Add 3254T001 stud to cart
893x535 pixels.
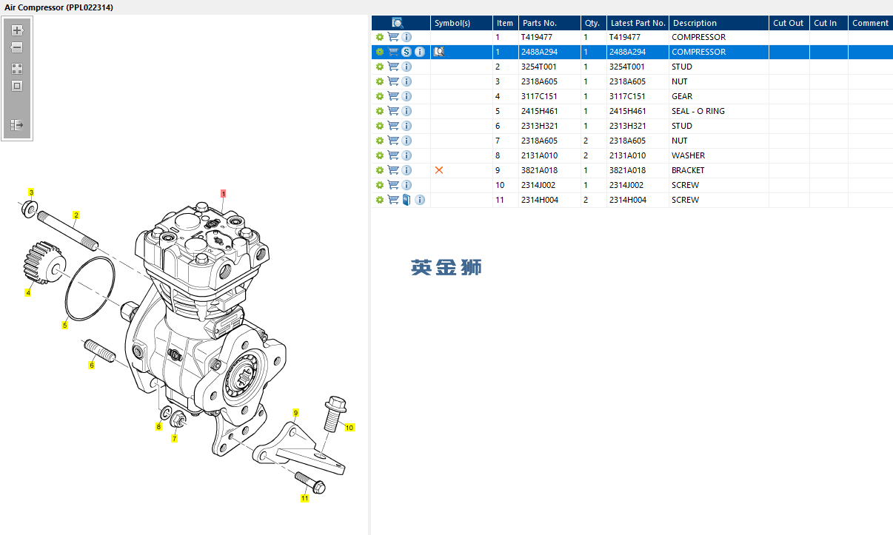393,67
